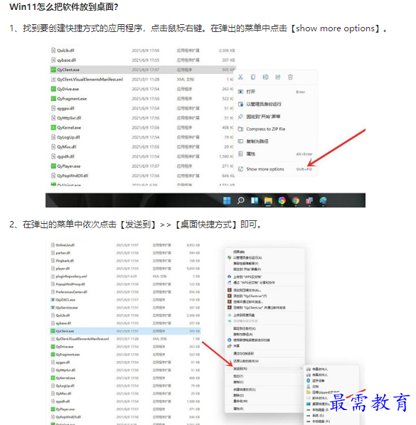The image size is (416, 425).
Task: Open Task View from the taskbar
Action: pos(255,200)
